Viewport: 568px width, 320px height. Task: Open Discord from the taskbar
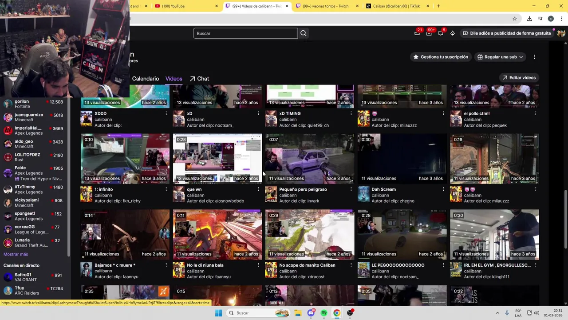[311, 313]
